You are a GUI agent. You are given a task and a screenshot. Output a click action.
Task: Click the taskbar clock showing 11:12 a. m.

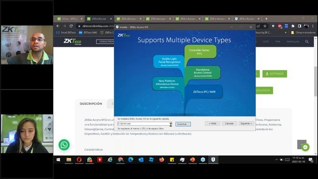299,160
